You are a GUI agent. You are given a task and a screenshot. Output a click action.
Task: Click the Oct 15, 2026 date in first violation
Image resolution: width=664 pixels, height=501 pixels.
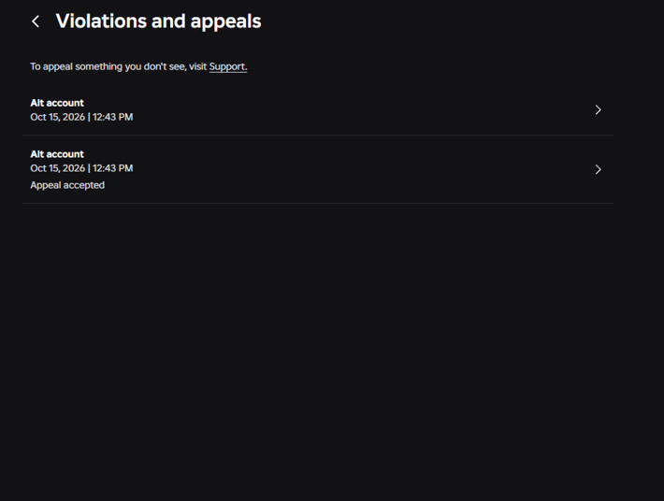58,117
